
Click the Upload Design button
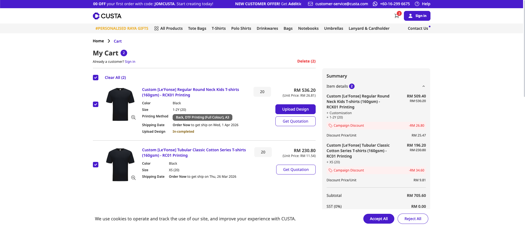tap(295, 109)
